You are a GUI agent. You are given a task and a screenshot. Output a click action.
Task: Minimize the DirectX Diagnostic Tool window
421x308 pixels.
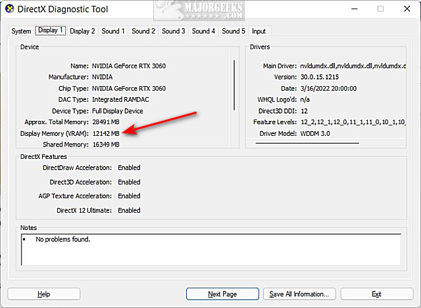[x=355, y=9]
